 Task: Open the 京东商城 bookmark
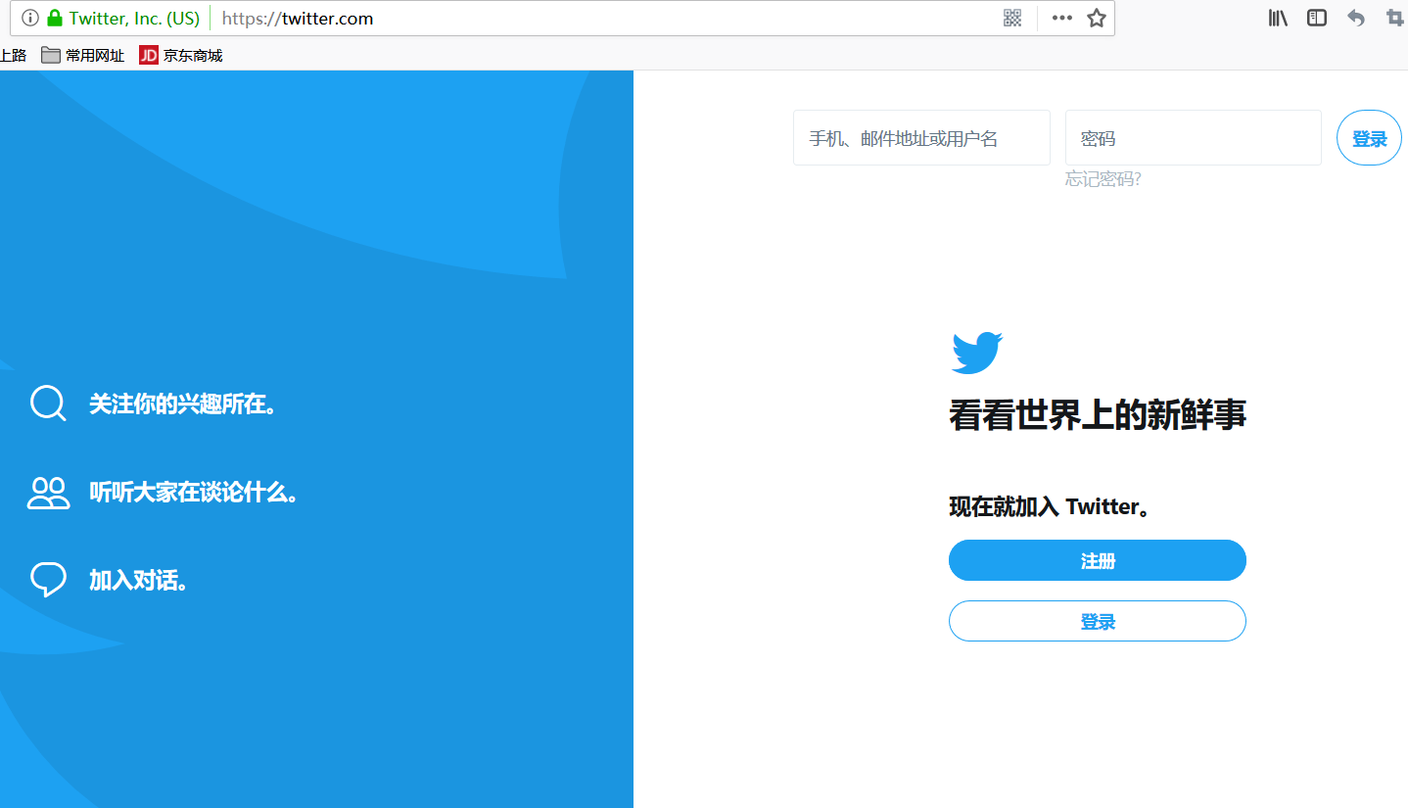pos(181,56)
